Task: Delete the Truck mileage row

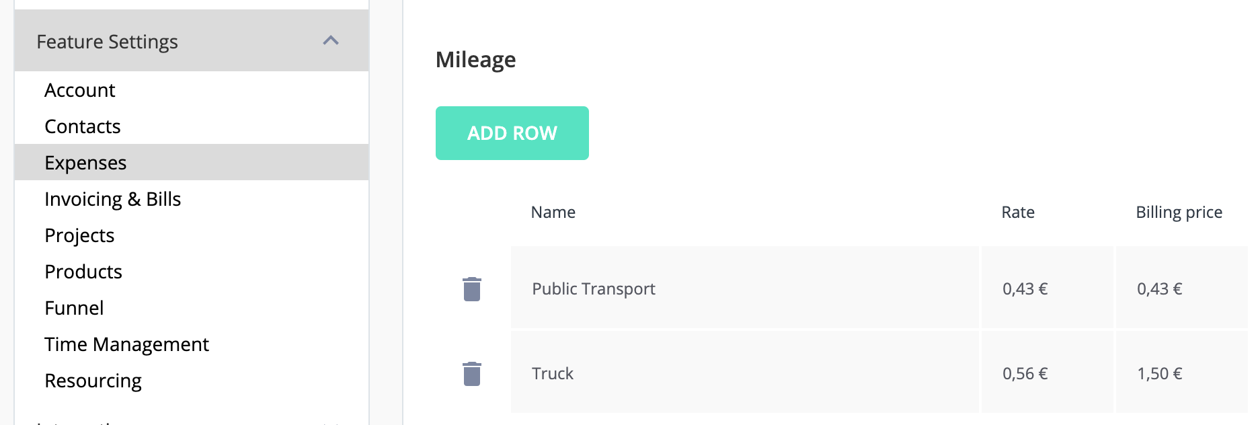Action: (472, 374)
